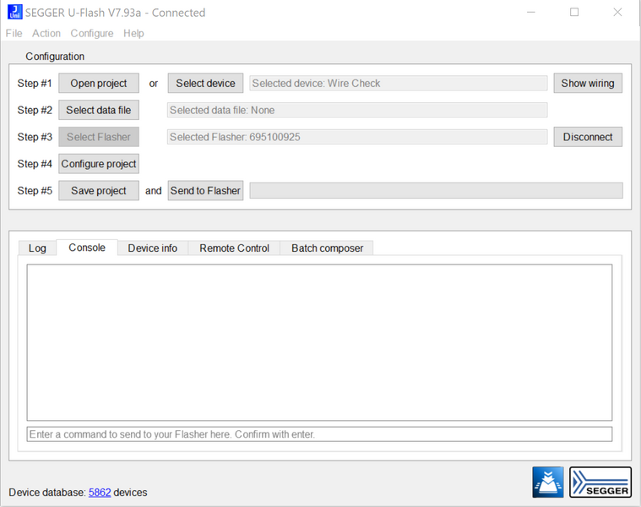The height and width of the screenshot is (507, 641).
Task: Switch to the Log tab
Action: [37, 248]
